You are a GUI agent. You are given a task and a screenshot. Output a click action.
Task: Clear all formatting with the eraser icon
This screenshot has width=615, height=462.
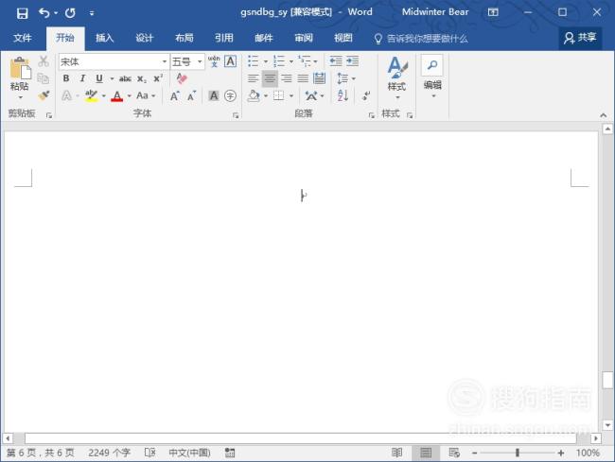pos(182,78)
